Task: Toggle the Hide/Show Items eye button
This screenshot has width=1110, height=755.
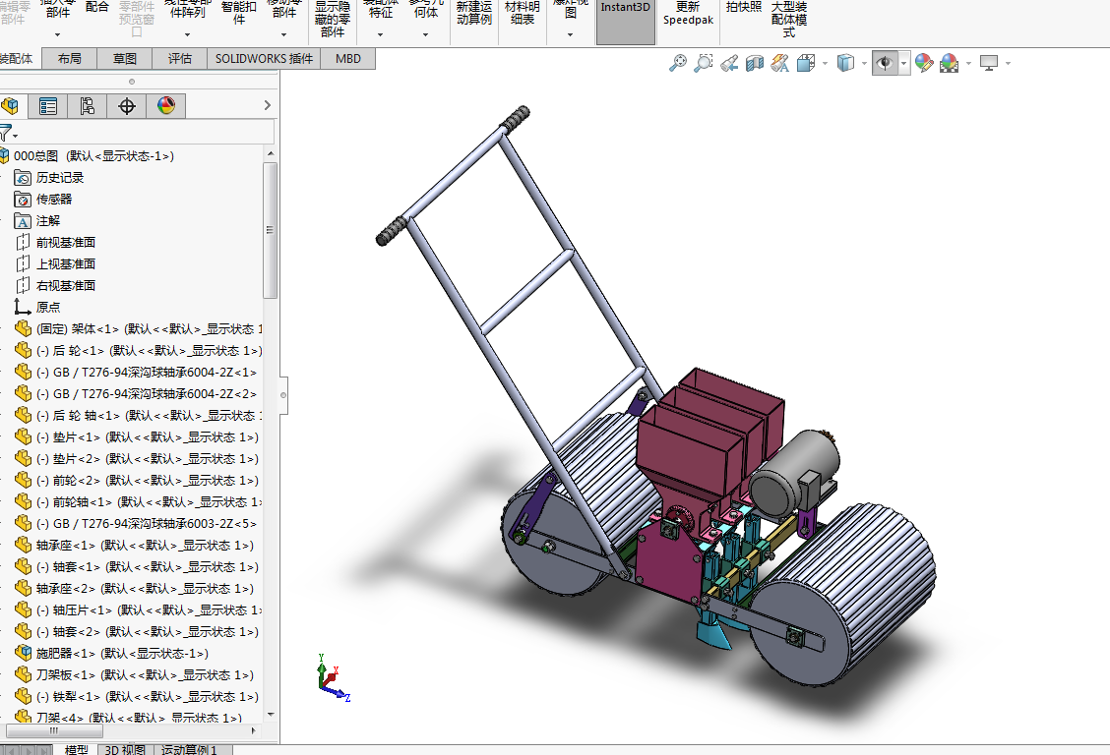Action: [x=885, y=63]
